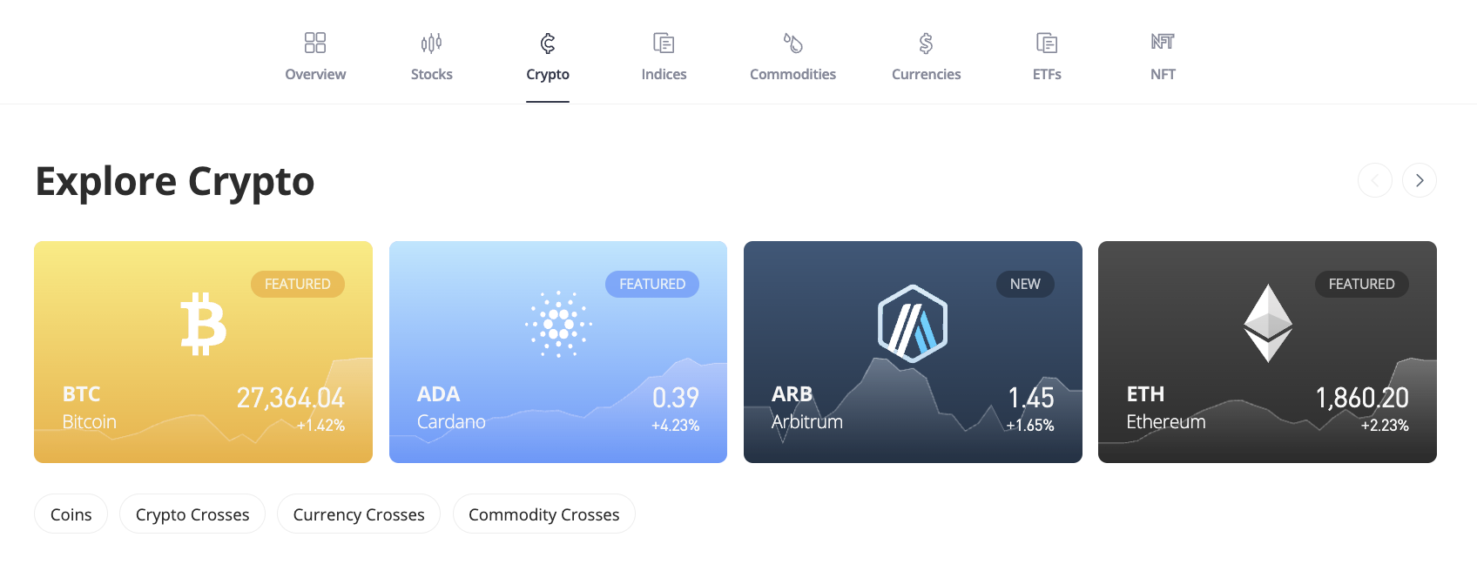Select the Crypto Crosses filter
This screenshot has width=1477, height=571.
192,514
